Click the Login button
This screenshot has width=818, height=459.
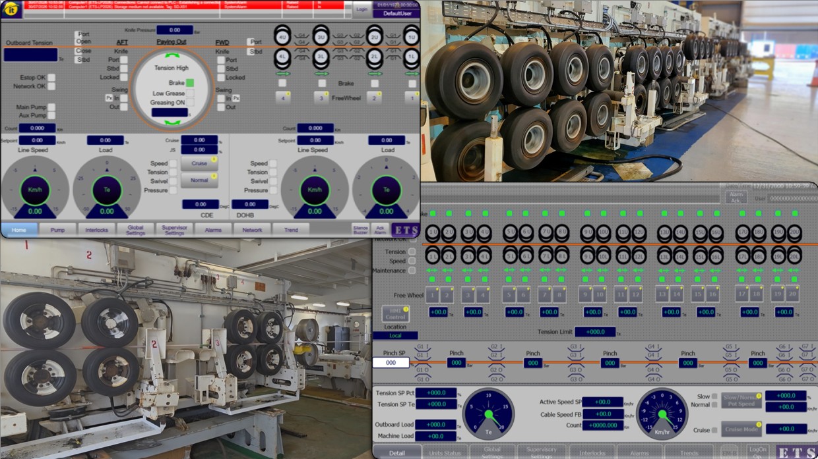tap(361, 9)
